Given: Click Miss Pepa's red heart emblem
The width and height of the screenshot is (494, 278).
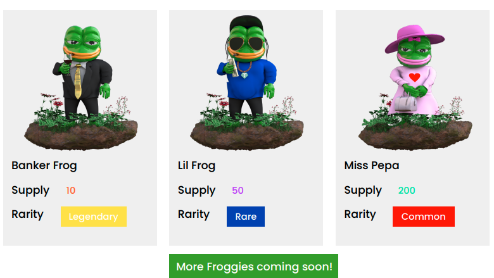Looking at the screenshot, I should (x=415, y=77).
